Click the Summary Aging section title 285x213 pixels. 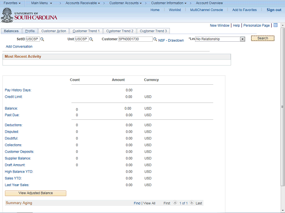19,203
